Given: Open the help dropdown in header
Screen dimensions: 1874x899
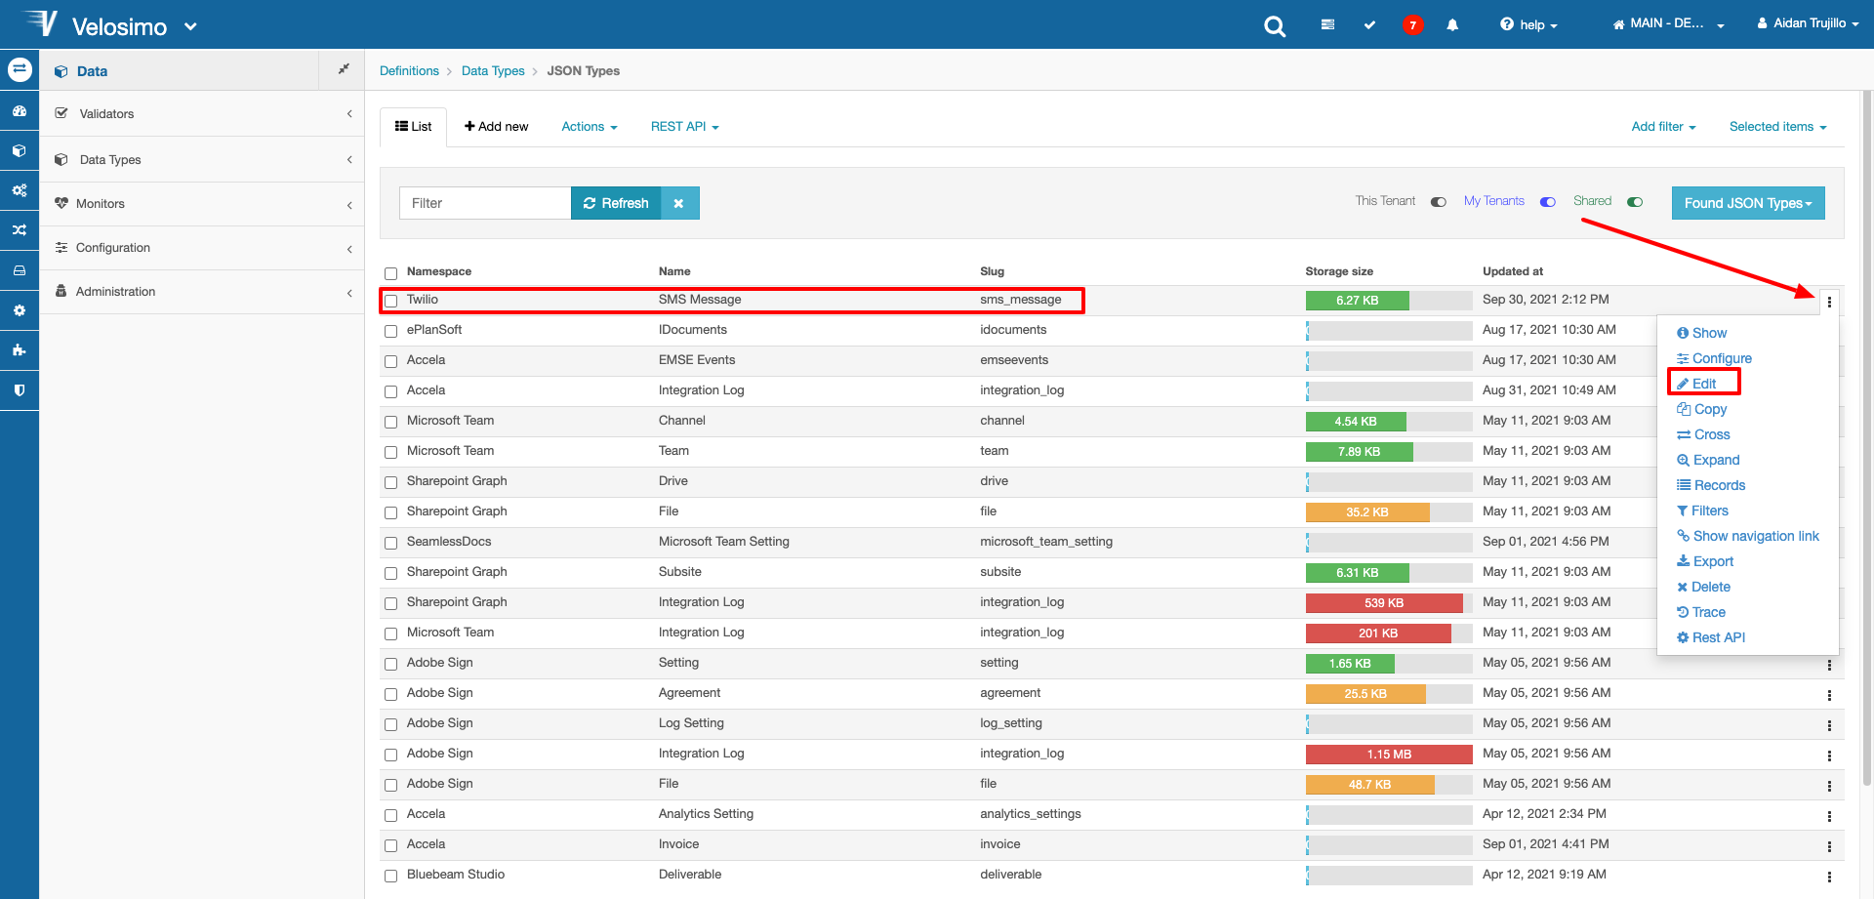Looking at the screenshot, I should (x=1529, y=24).
